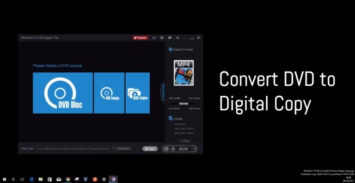Open the MP4 output format selector
Viewport: 355px width, 183px height.
[x=184, y=73]
